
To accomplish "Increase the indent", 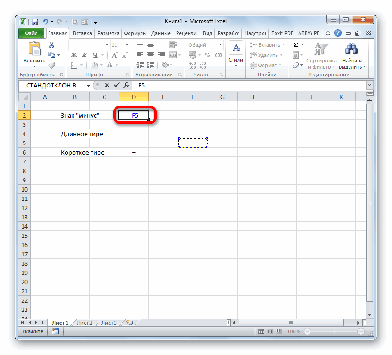I will pos(150,65).
